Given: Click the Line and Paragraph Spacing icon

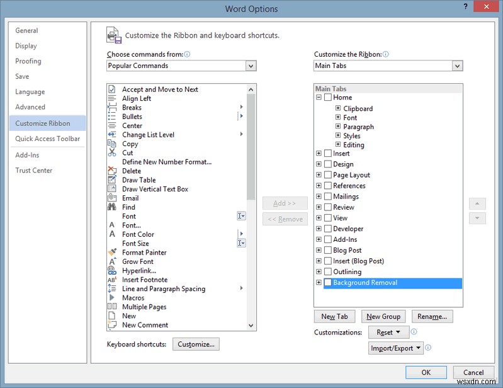Looking at the screenshot, I should point(112,288).
